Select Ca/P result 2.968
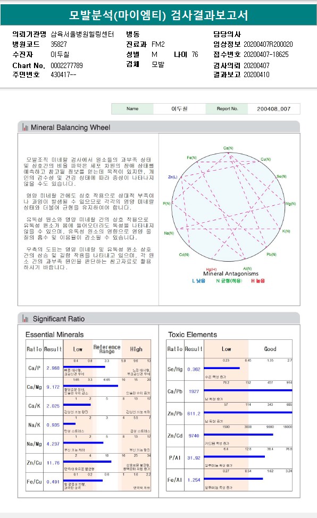The width and height of the screenshot is (317, 518). [53, 368]
